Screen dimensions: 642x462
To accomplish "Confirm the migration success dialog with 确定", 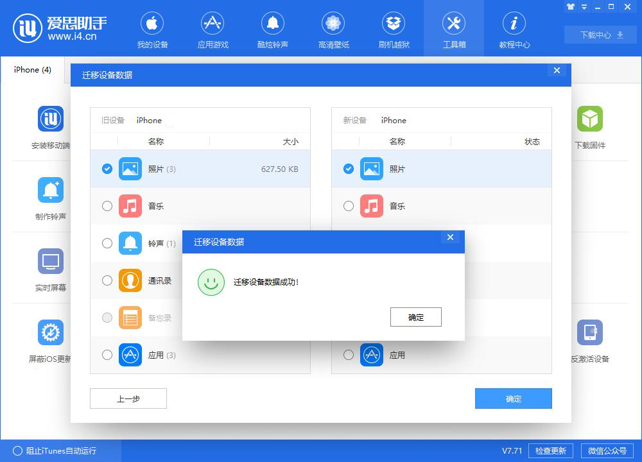I will (415, 317).
